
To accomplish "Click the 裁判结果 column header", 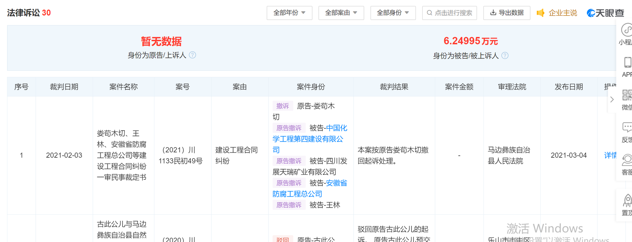I will coord(394,87).
